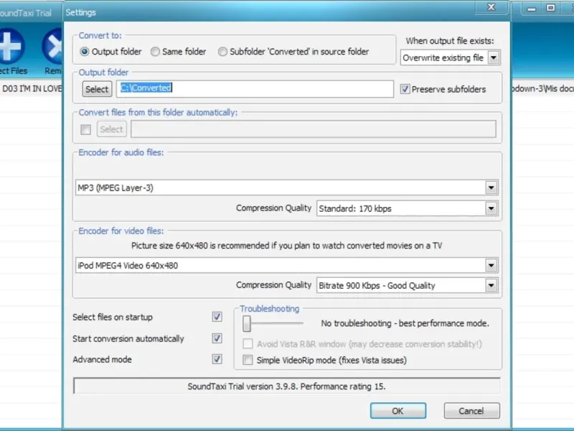
Task: Toggle Preserve subfolders checkbox
Action: click(405, 89)
